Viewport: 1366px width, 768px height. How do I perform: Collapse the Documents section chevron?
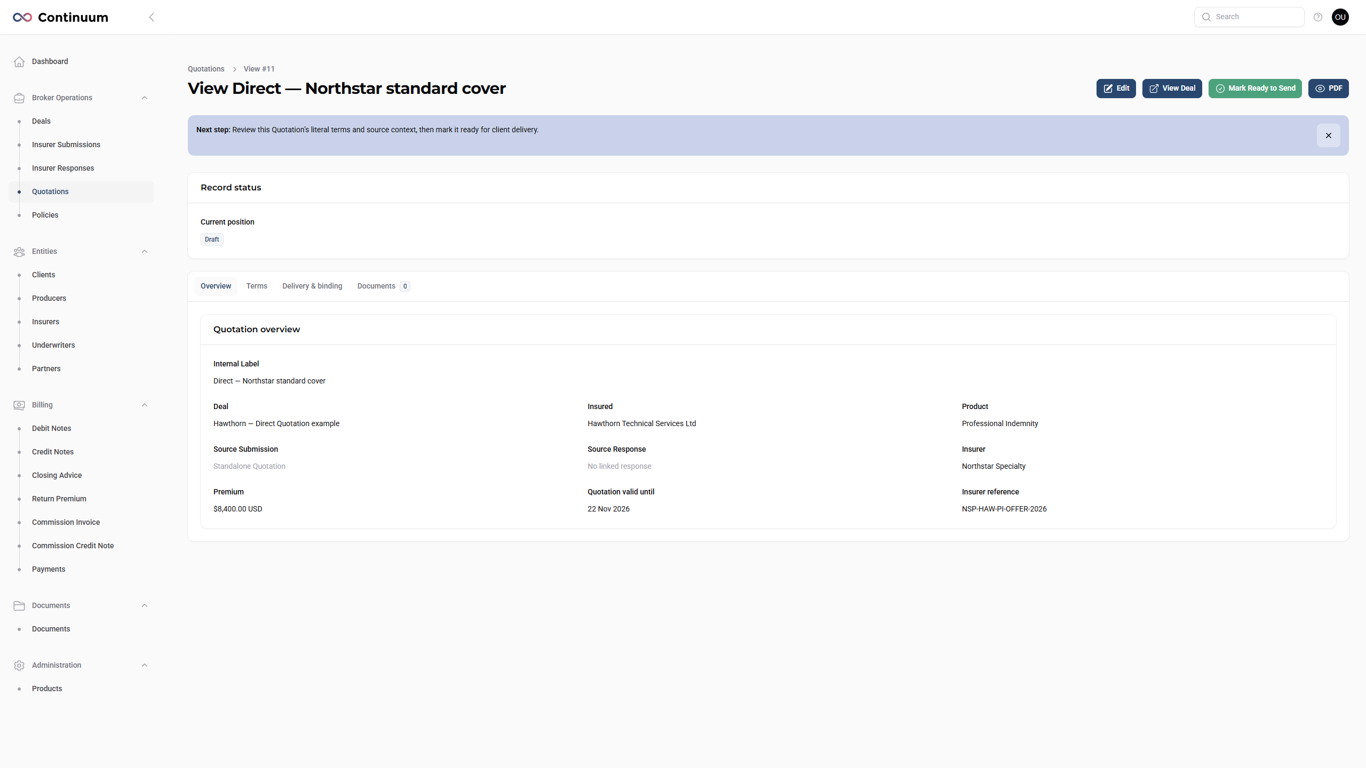click(145, 605)
